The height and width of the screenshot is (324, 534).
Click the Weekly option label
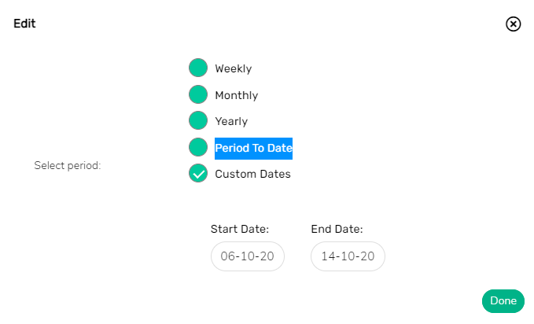[x=234, y=68]
